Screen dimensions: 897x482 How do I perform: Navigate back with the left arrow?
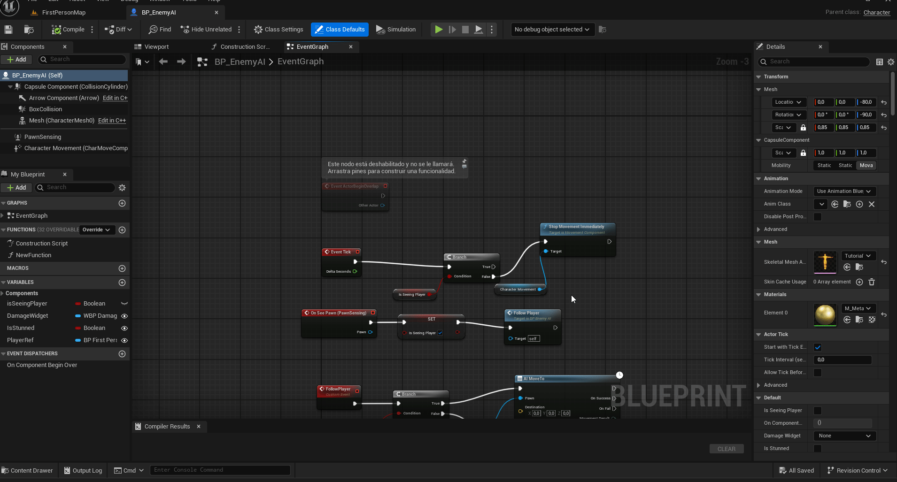coord(163,61)
